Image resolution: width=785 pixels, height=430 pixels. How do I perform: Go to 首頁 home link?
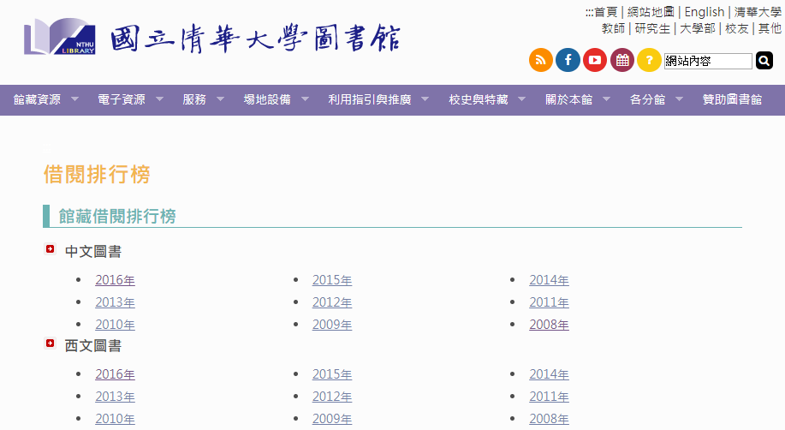click(606, 12)
